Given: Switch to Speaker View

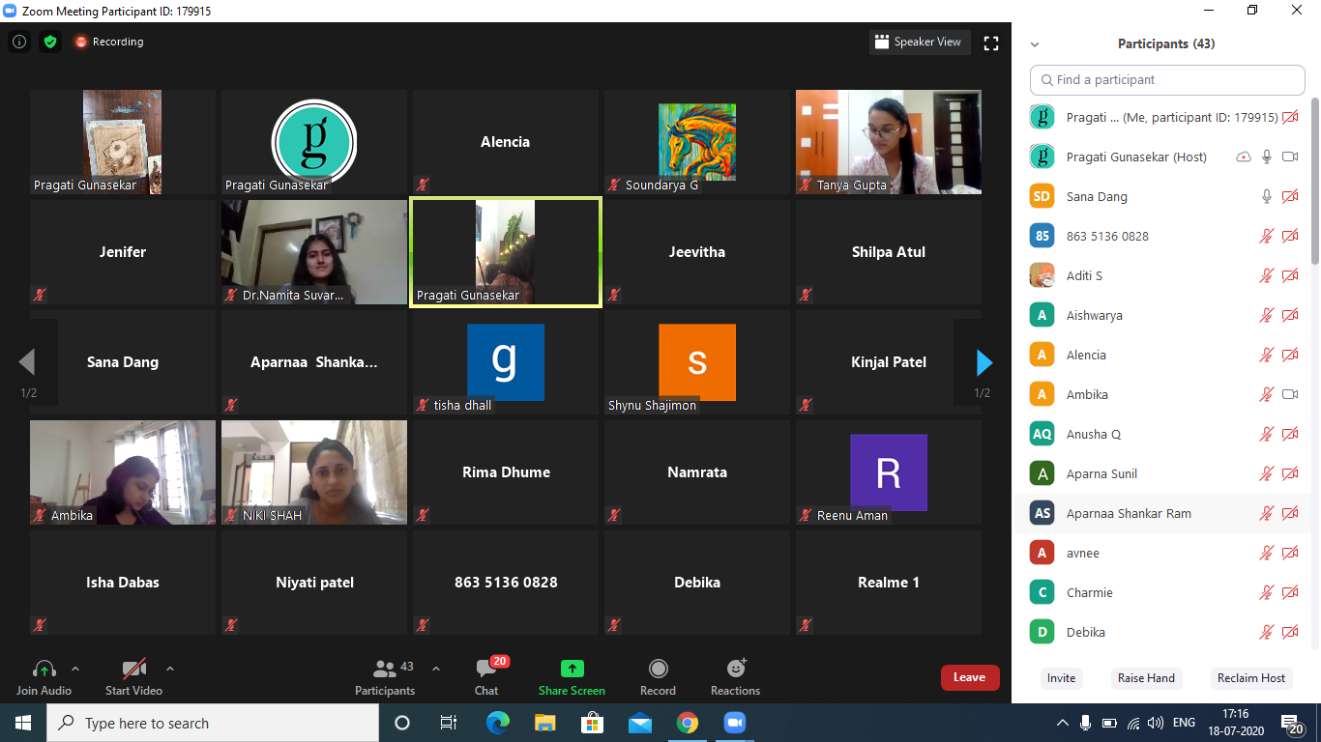Looking at the screenshot, I should (919, 42).
